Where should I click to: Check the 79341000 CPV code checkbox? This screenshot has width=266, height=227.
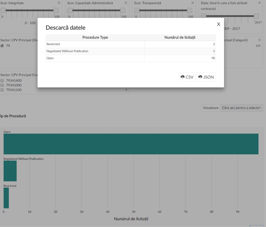point(2,85)
